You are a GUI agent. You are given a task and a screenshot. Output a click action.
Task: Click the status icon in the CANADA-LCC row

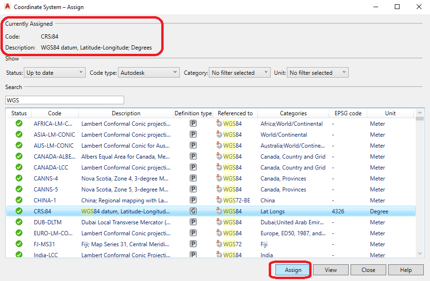[x=19, y=167]
